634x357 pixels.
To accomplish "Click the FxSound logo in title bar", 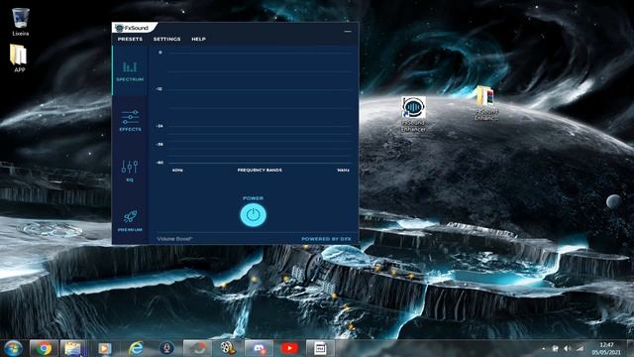I will (x=132, y=28).
